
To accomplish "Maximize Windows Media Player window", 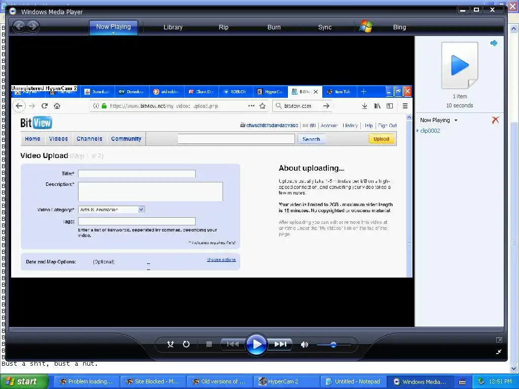I will (476, 10).
